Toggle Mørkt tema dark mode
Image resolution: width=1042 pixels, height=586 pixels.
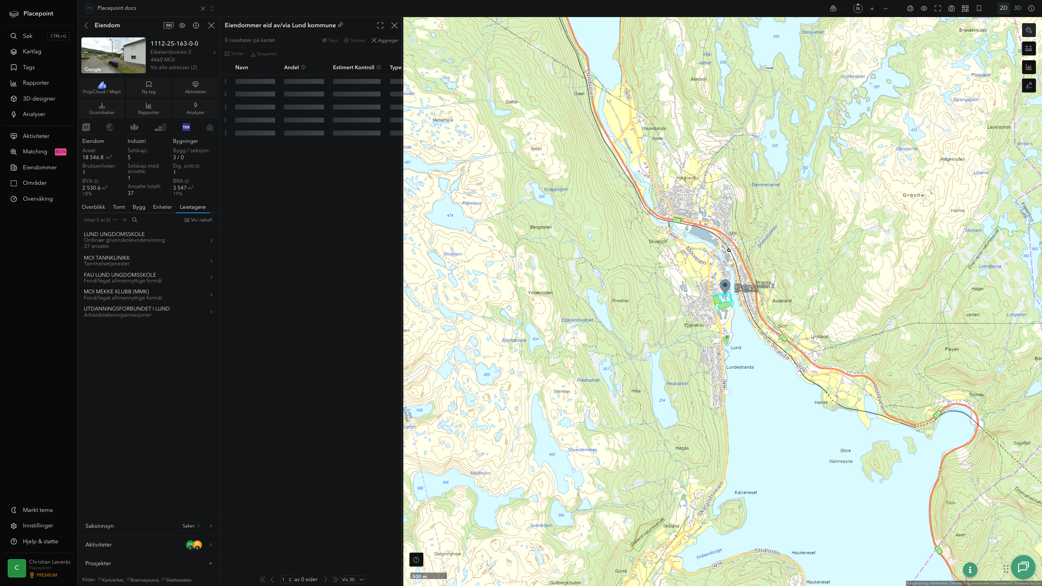(37, 510)
